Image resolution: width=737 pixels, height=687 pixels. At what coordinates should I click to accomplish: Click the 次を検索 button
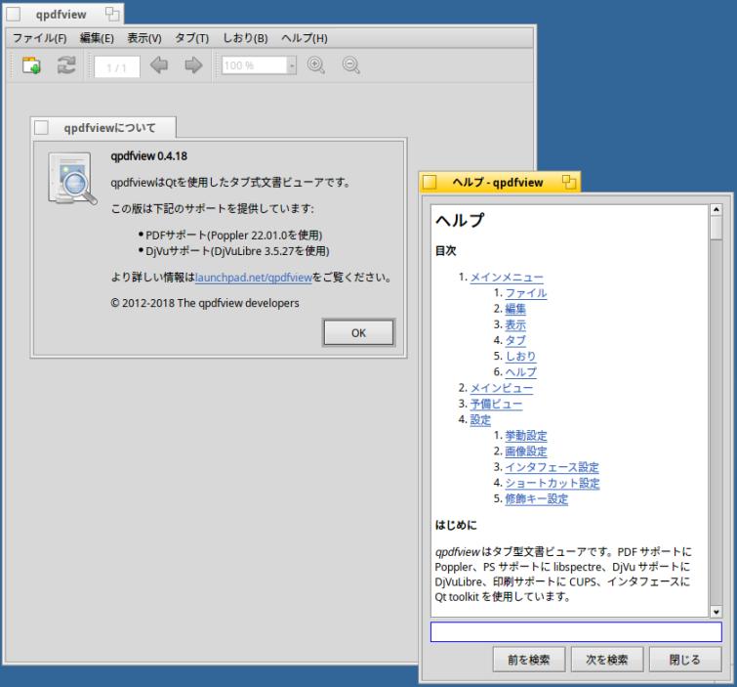(x=607, y=660)
